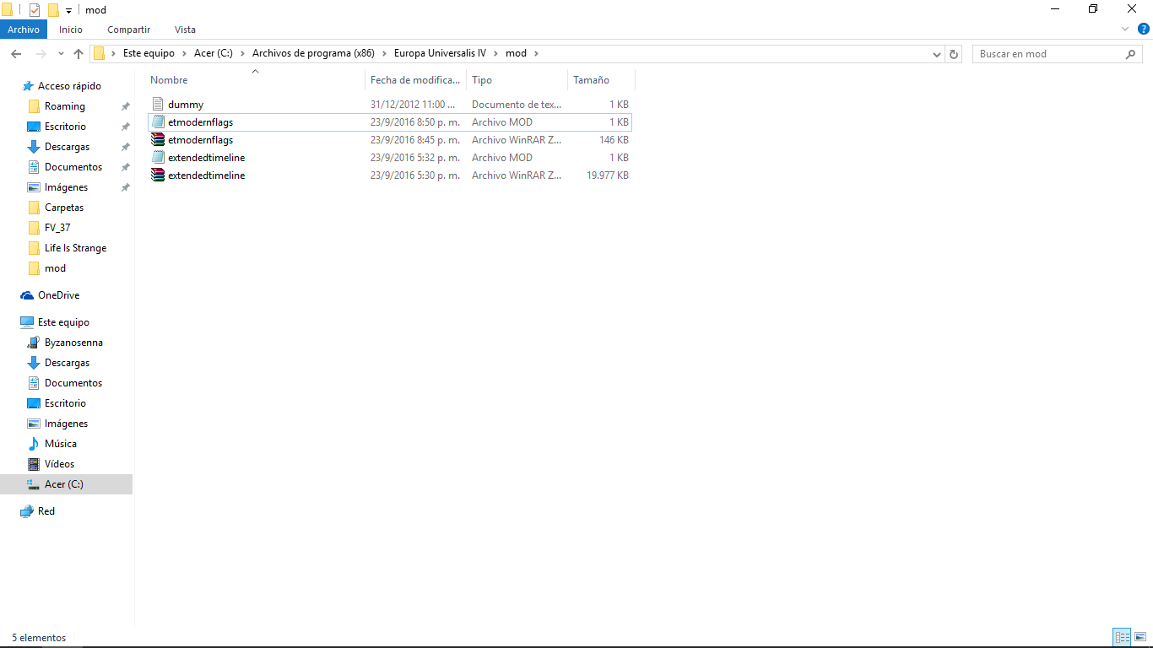
Task: Select the dummy text file
Action: tap(390, 105)
